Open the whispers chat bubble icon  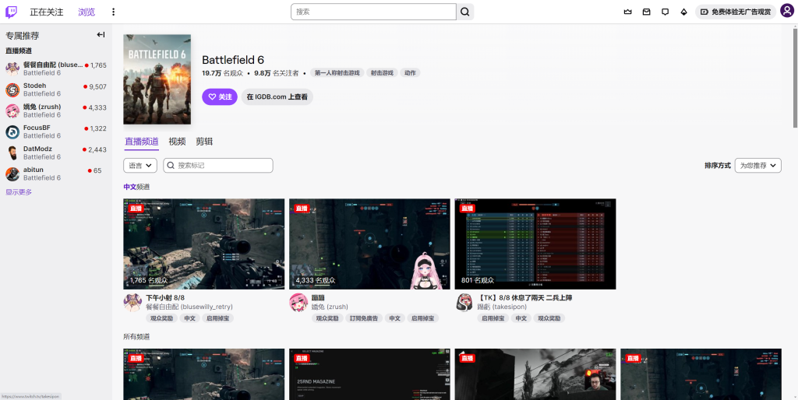coord(666,12)
